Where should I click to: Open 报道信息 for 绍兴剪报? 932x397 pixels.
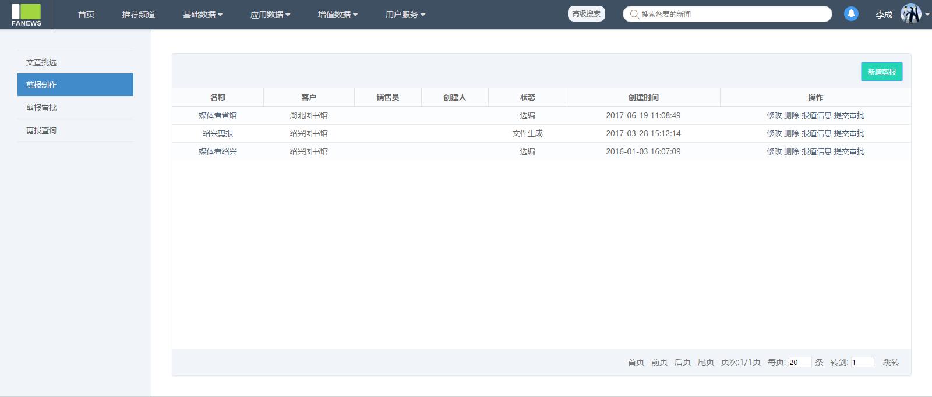pos(817,133)
